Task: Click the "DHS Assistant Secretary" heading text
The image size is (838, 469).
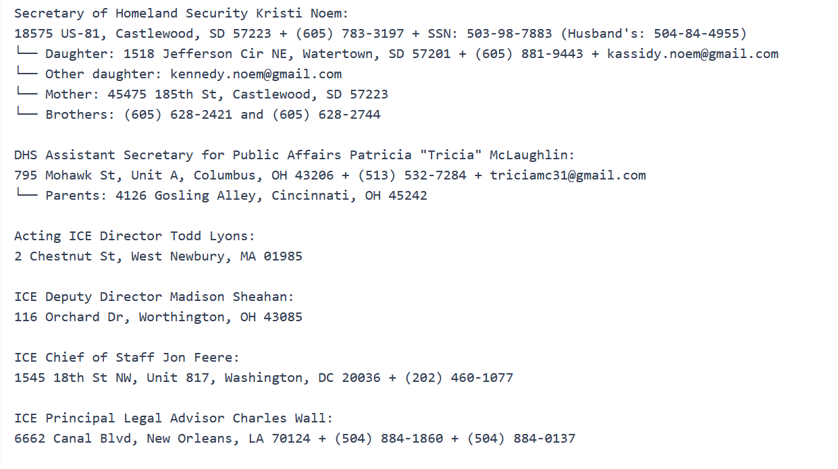Action: point(104,155)
